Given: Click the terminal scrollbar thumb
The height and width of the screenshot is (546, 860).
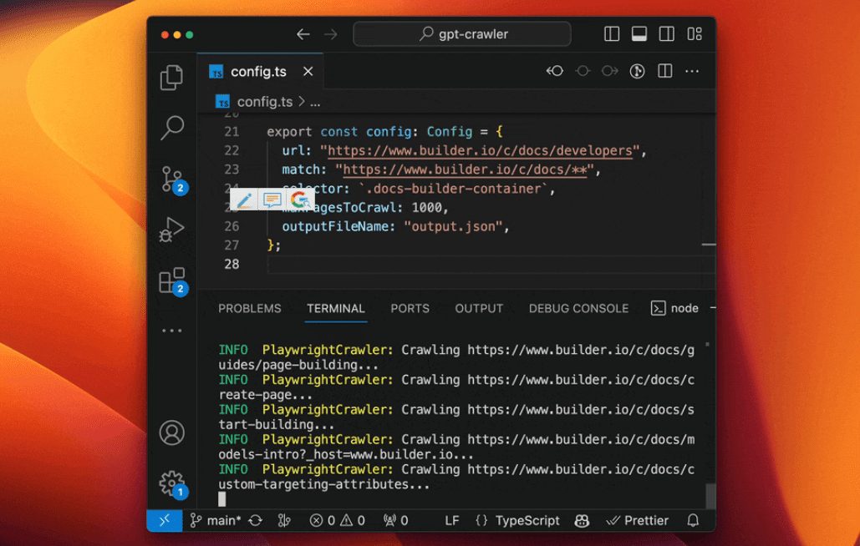Looking at the screenshot, I should pyautogui.click(x=710, y=496).
